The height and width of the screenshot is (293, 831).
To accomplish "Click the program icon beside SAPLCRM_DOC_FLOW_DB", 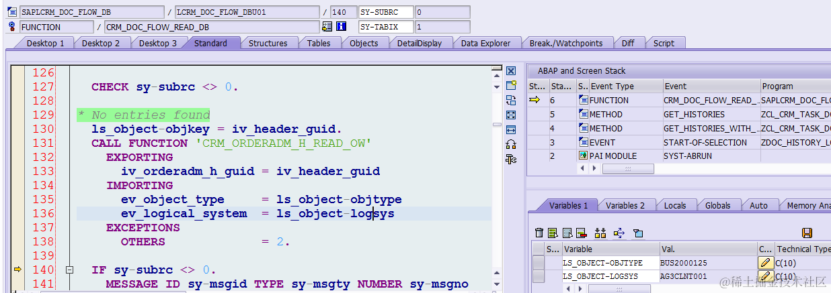I will pyautogui.click(x=11, y=12).
